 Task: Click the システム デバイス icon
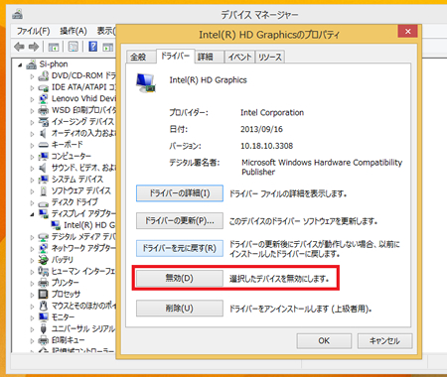(44, 180)
